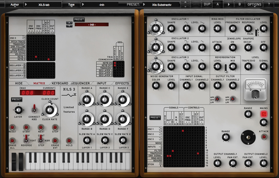Click the copy A to B arrow
The height and width of the screenshot is (178, 279).
click(229, 4)
